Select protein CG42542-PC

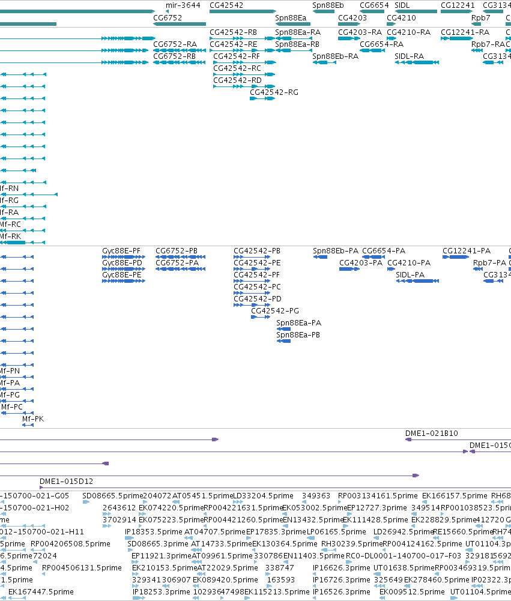point(252,293)
